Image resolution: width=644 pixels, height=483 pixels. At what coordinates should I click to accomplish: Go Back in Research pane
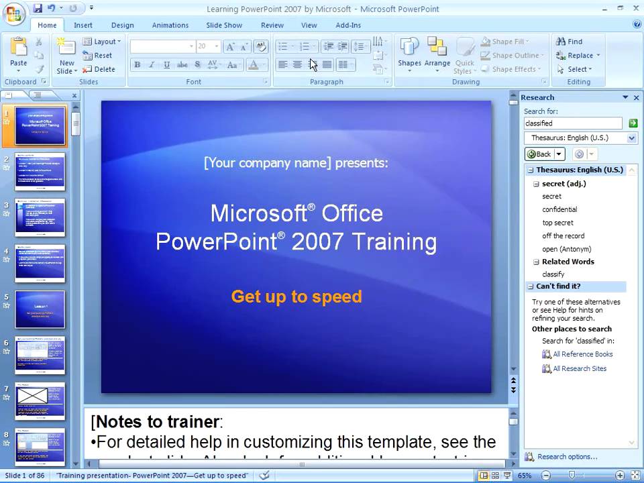click(539, 154)
